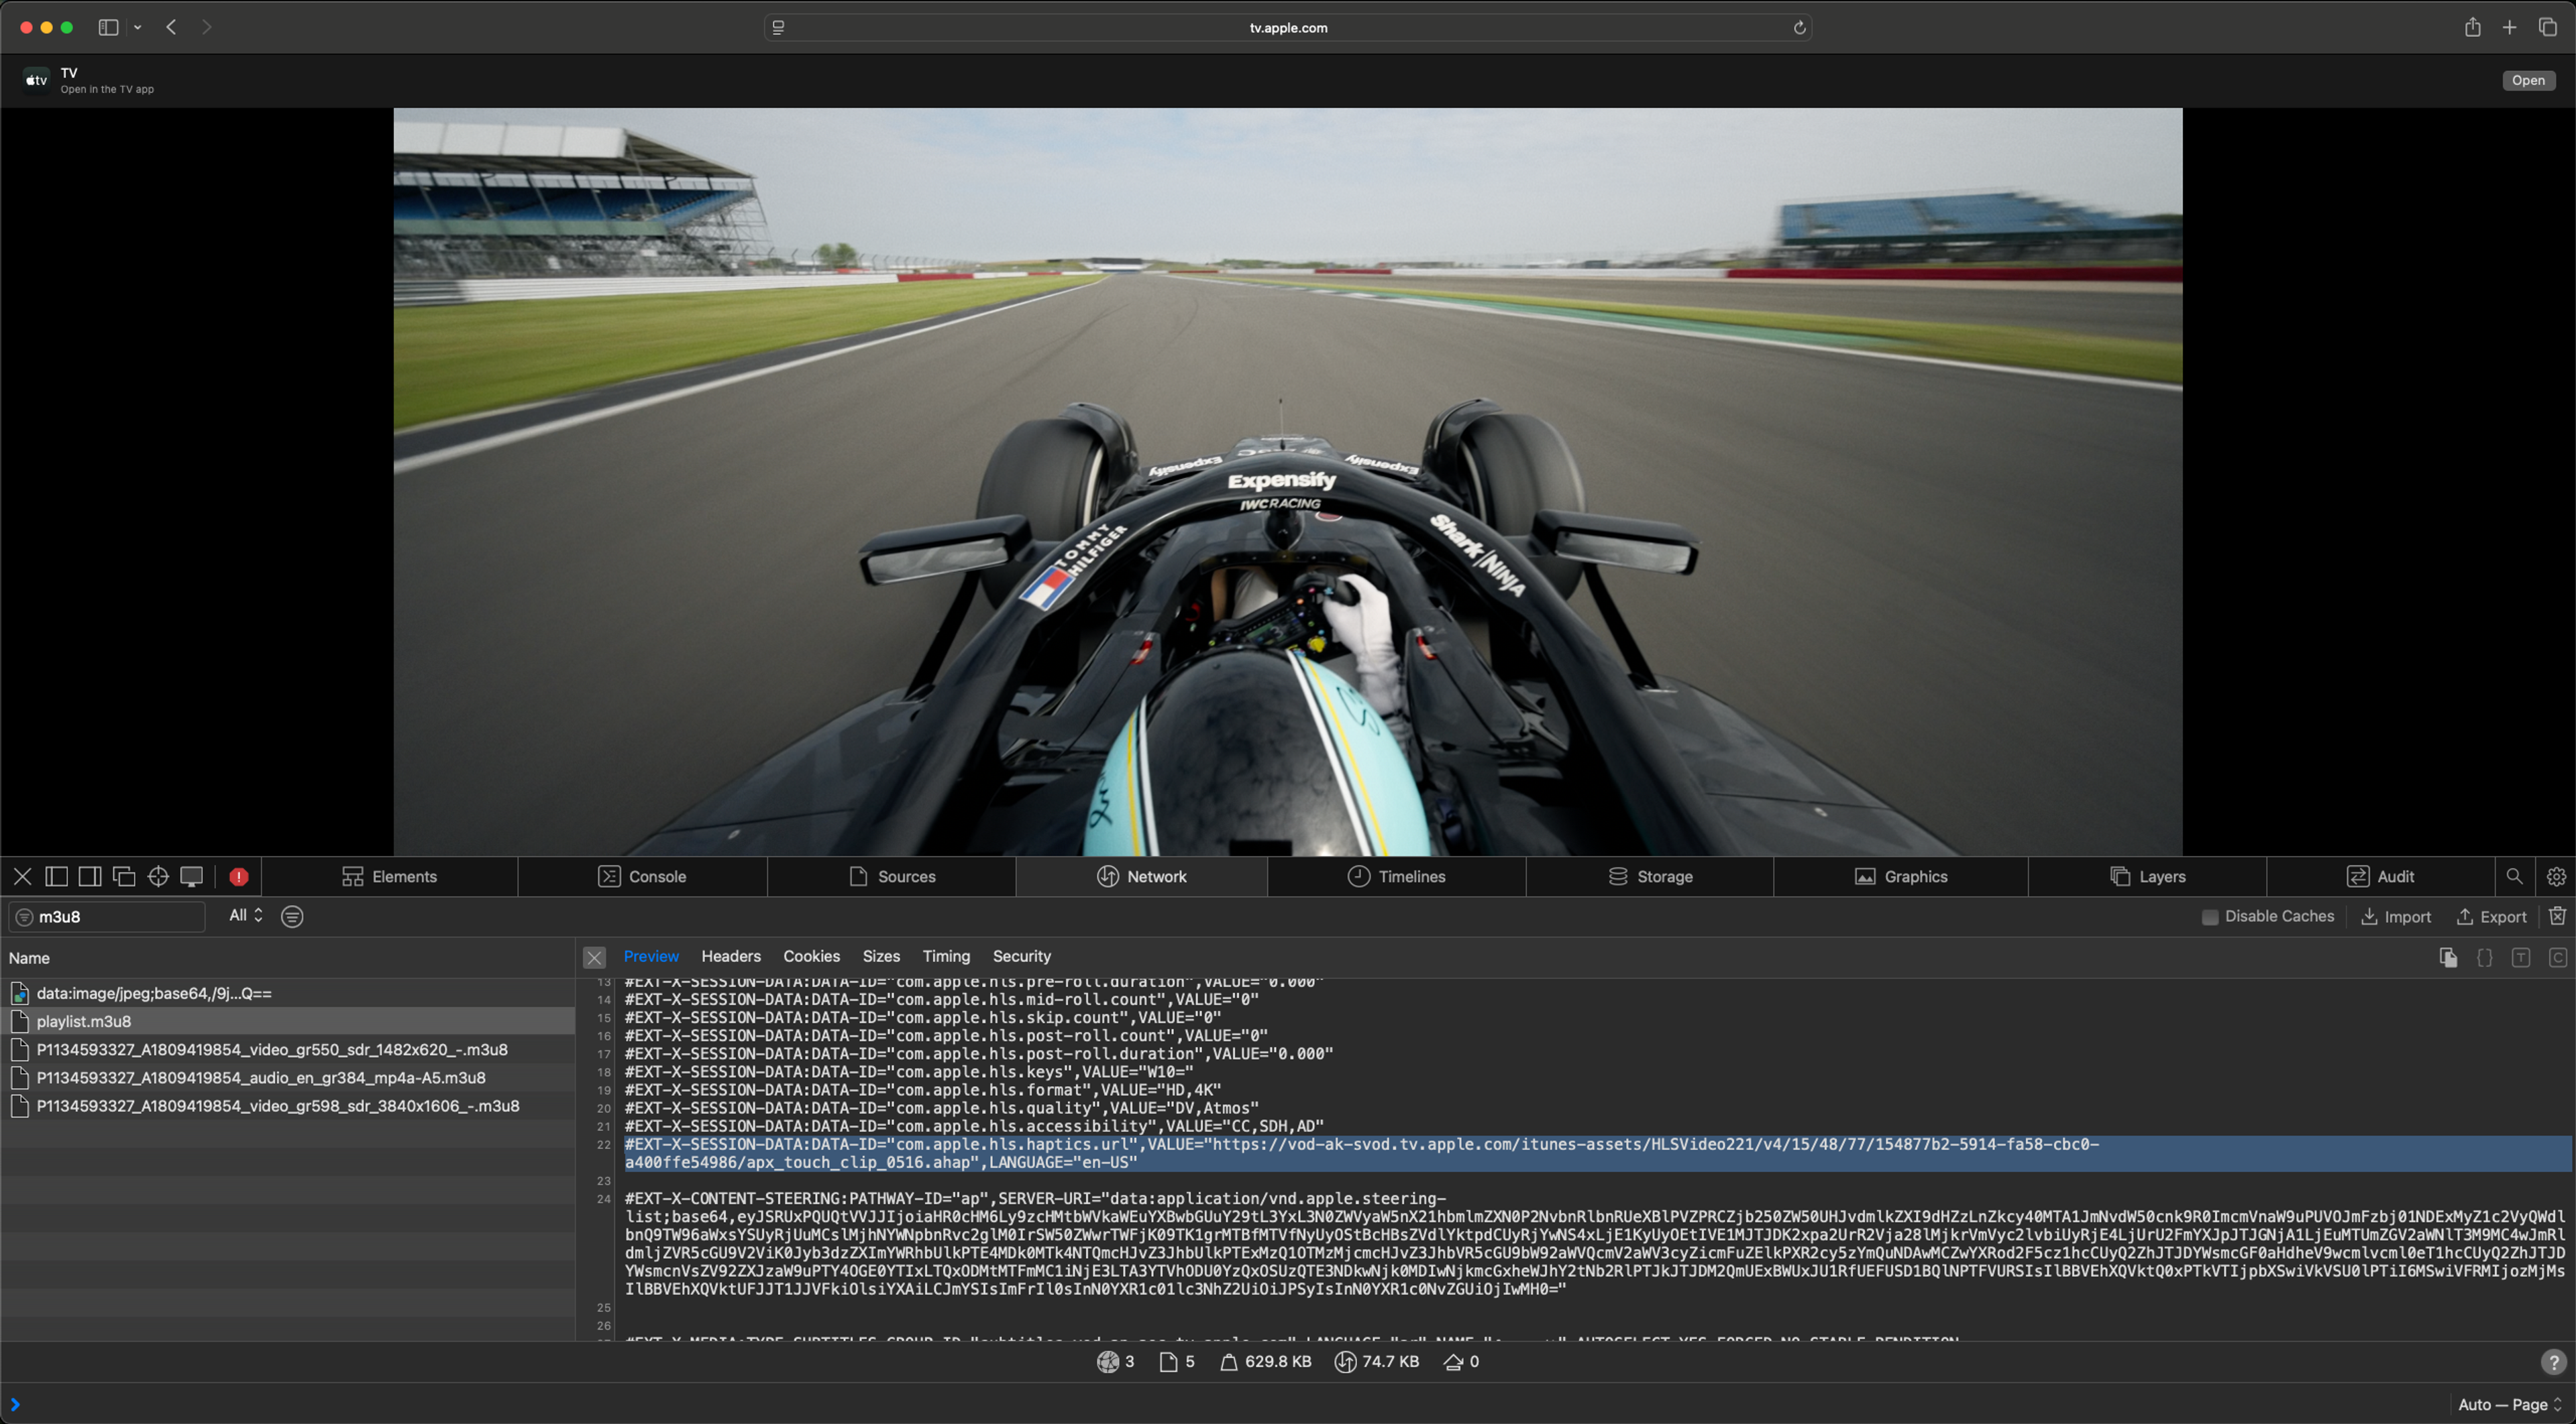This screenshot has width=2576, height=1424.
Task: Open the All resource type dropdown
Action: [245, 915]
